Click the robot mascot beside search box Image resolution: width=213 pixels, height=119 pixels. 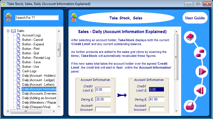[8, 17]
